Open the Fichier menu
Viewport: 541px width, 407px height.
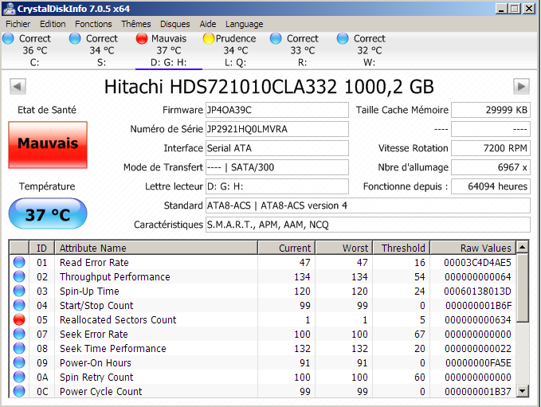(x=18, y=24)
